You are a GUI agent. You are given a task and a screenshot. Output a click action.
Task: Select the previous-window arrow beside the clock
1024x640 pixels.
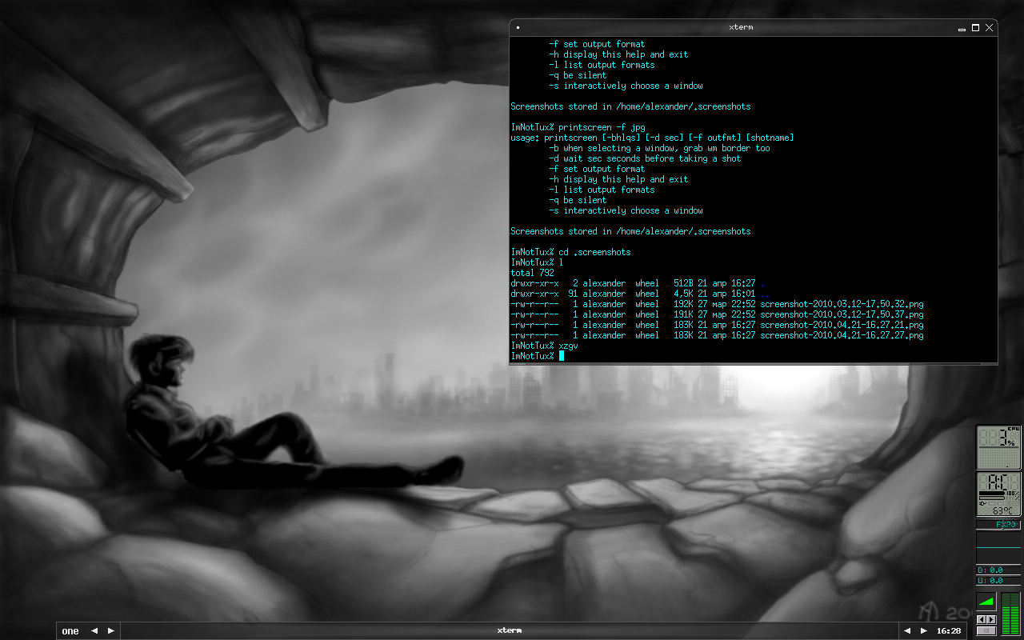click(x=907, y=631)
